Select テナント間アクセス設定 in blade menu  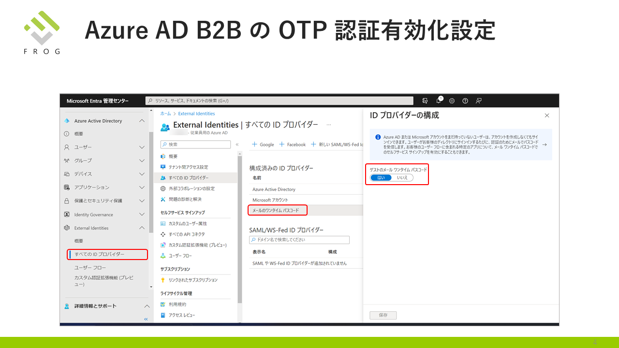point(189,167)
